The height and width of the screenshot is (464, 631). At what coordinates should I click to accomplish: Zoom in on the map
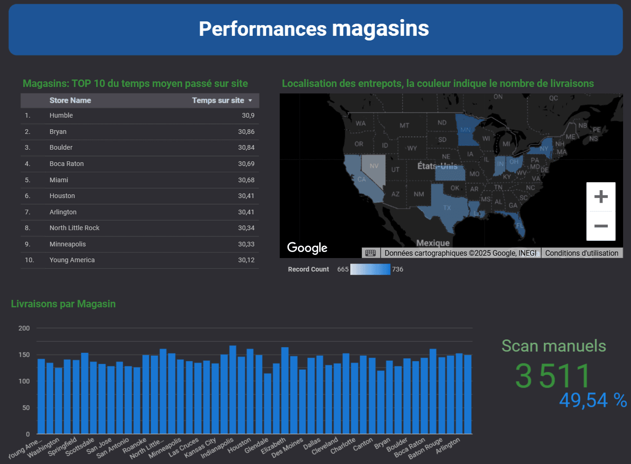click(x=601, y=197)
